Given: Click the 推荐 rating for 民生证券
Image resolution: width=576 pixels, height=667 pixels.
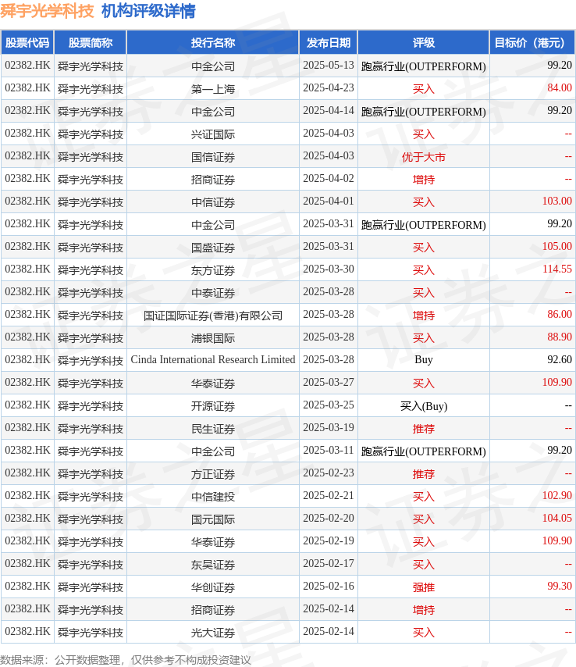Looking at the screenshot, I should pos(424,428).
